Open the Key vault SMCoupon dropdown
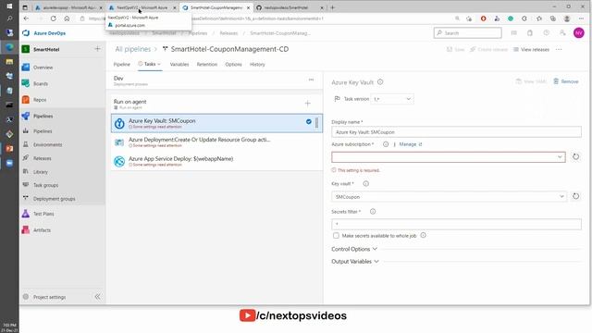Viewport: 592px width, 333px height. pos(449,197)
